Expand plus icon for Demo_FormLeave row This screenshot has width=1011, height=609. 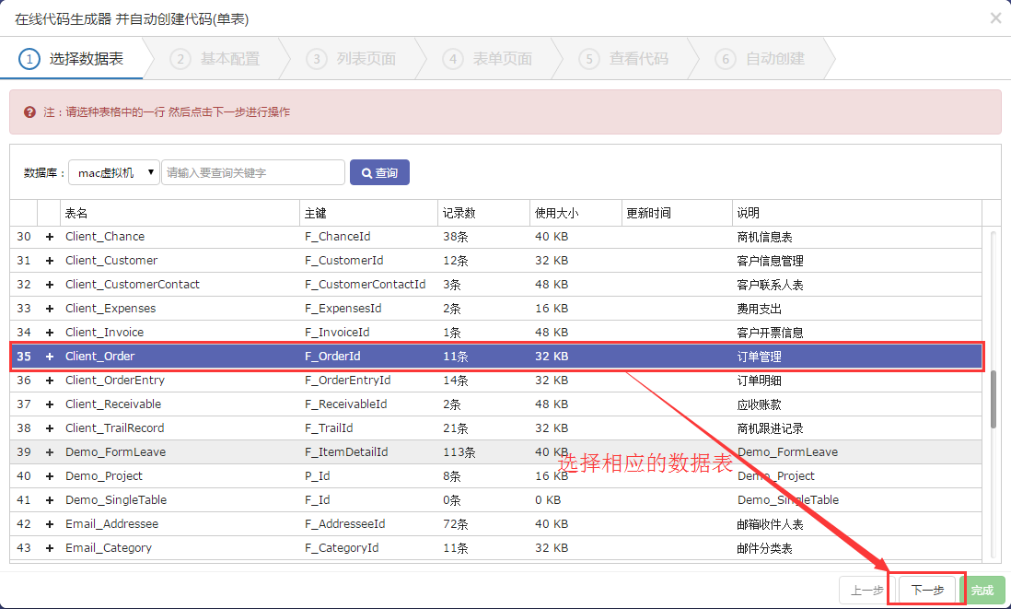pyautogui.click(x=50, y=452)
